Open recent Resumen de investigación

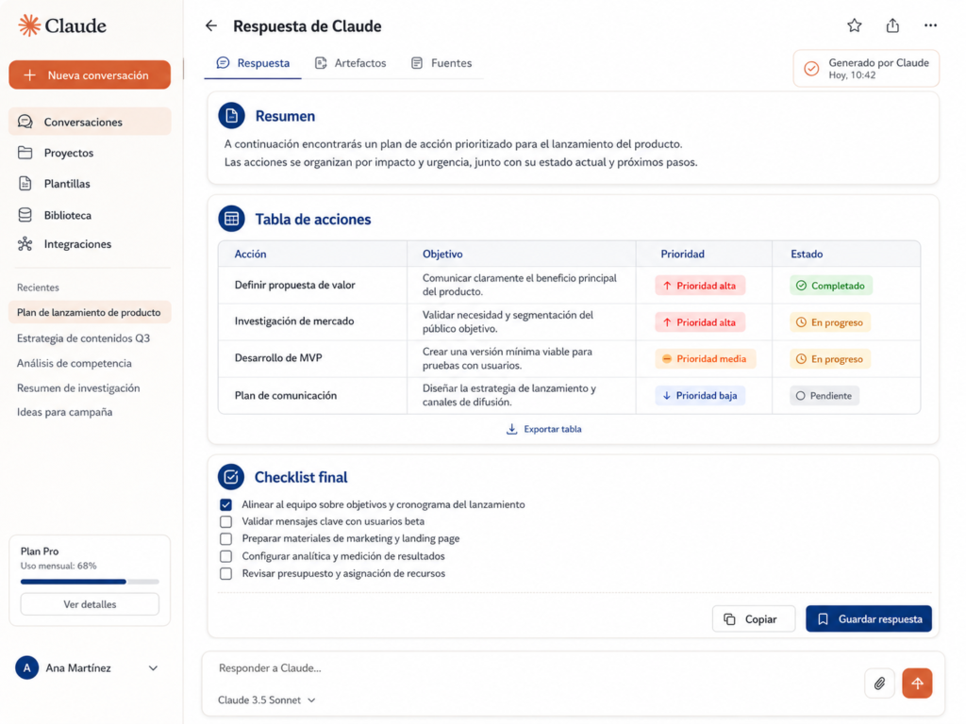(x=78, y=387)
